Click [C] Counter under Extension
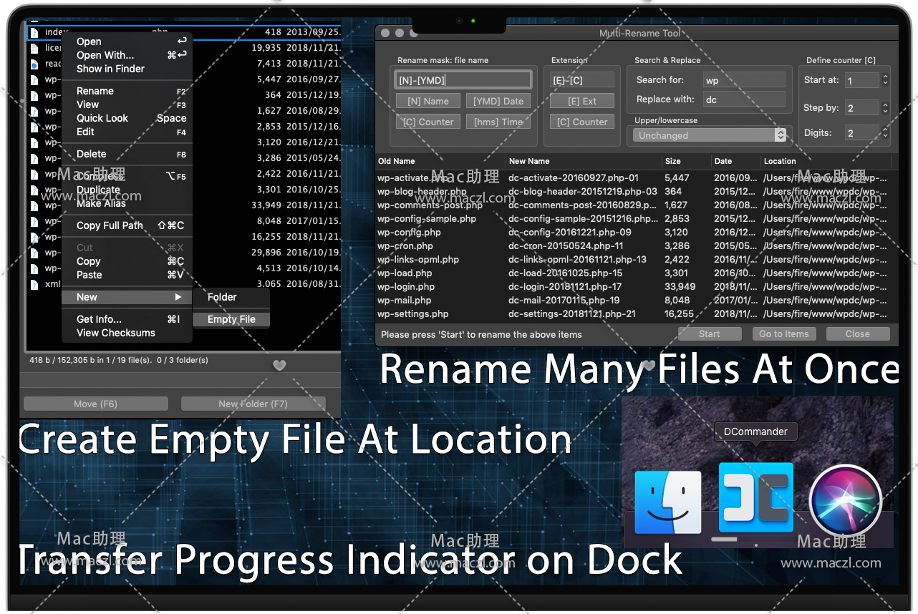Viewport: 918px width, 614px height. coord(582,122)
